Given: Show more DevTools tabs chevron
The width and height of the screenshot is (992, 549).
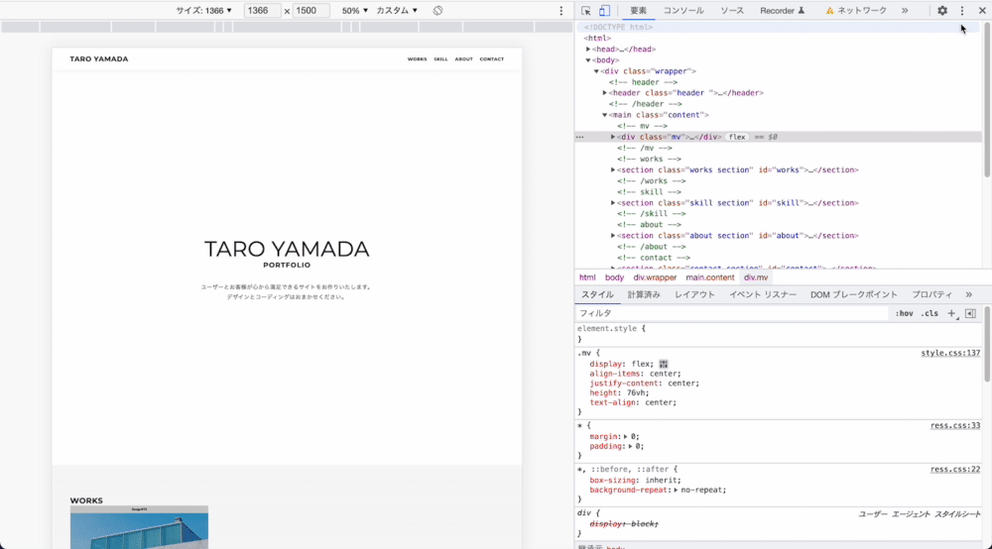Looking at the screenshot, I should coord(905,11).
